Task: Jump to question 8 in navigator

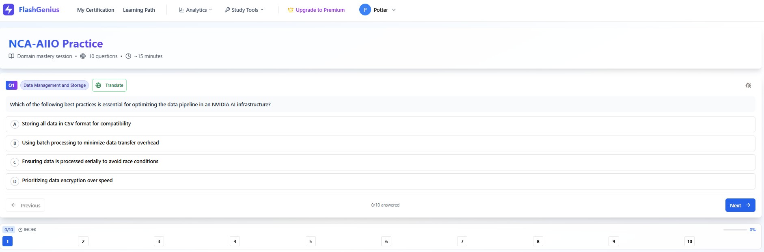Action: (x=538, y=241)
